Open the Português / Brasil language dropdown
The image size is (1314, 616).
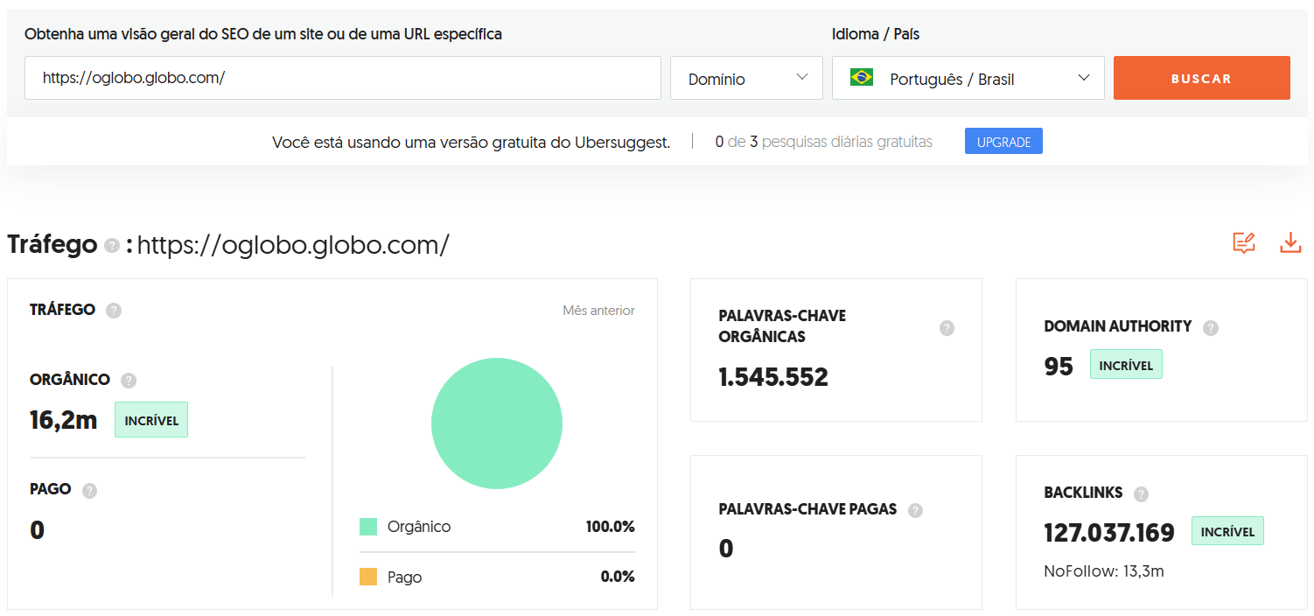(968, 78)
